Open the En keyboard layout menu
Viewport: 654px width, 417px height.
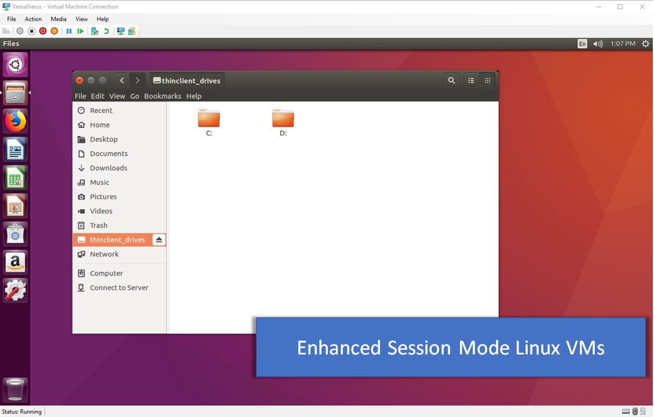pyautogui.click(x=582, y=43)
